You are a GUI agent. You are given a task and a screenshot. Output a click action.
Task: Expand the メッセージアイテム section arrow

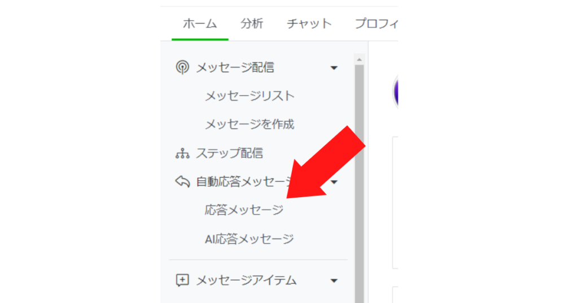(334, 281)
